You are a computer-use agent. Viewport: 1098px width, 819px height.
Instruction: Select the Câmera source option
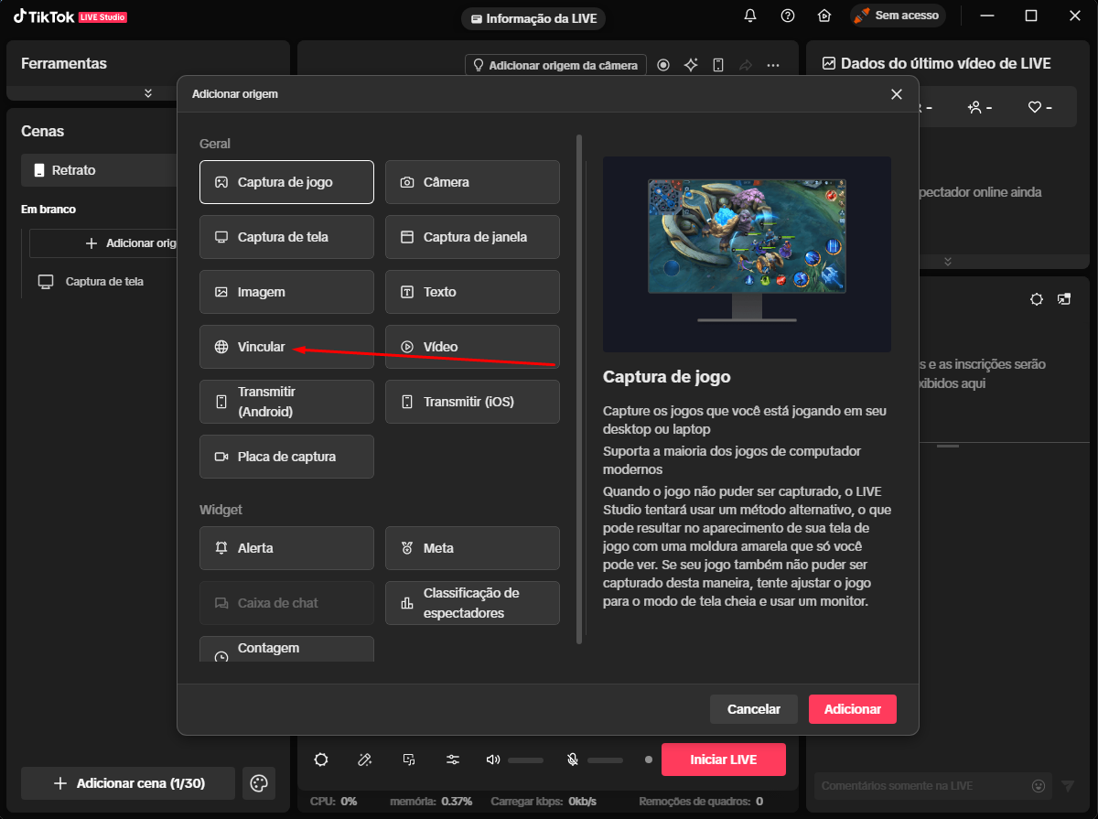472,182
